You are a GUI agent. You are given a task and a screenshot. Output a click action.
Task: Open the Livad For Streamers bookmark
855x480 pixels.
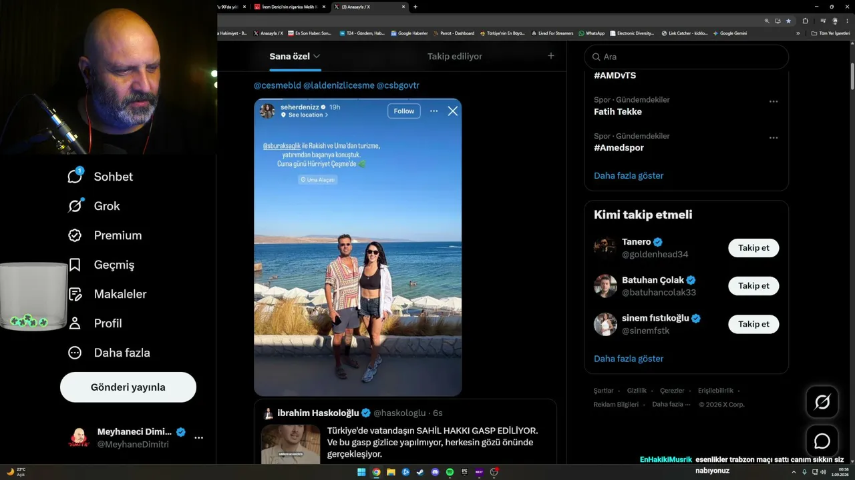(x=552, y=33)
